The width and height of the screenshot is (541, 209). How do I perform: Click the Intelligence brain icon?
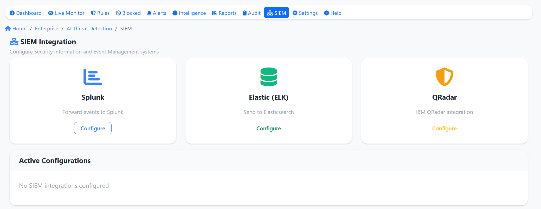coord(175,13)
